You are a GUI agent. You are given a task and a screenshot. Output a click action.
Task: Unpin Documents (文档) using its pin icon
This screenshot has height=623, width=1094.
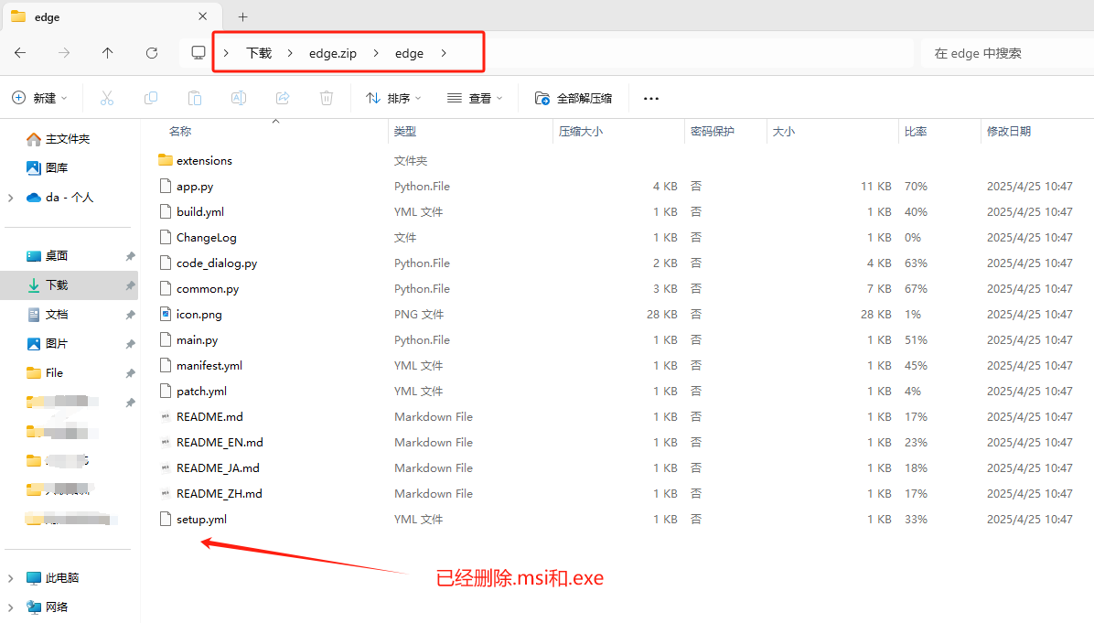[130, 315]
